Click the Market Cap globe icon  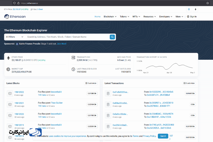point(8,69)
